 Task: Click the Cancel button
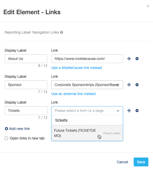[122, 162]
